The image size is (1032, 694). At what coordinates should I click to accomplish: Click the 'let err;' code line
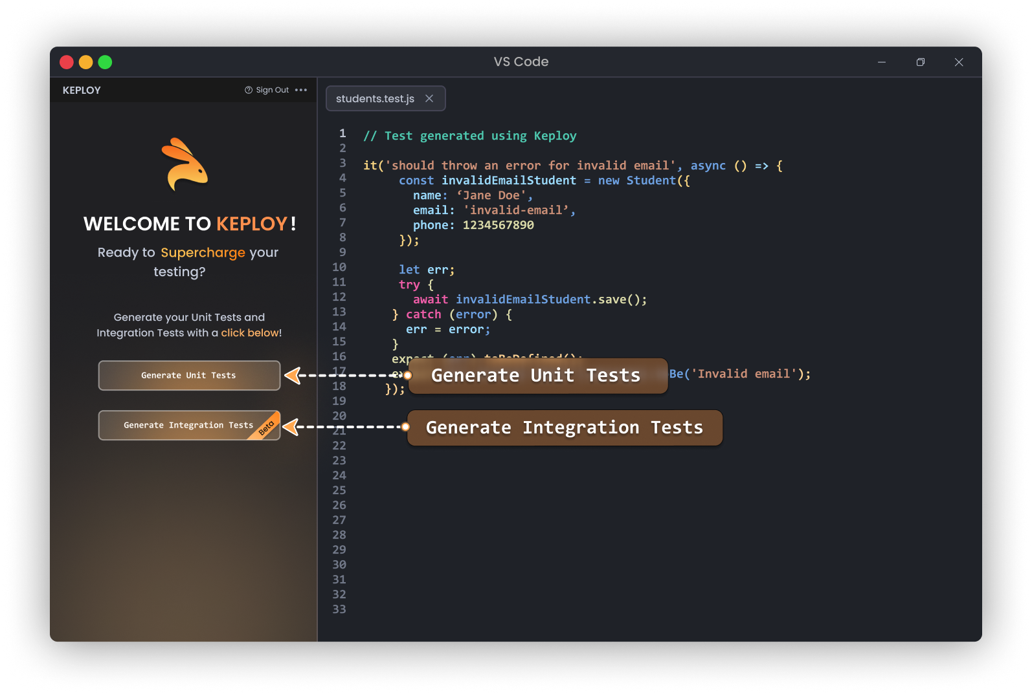tap(427, 270)
